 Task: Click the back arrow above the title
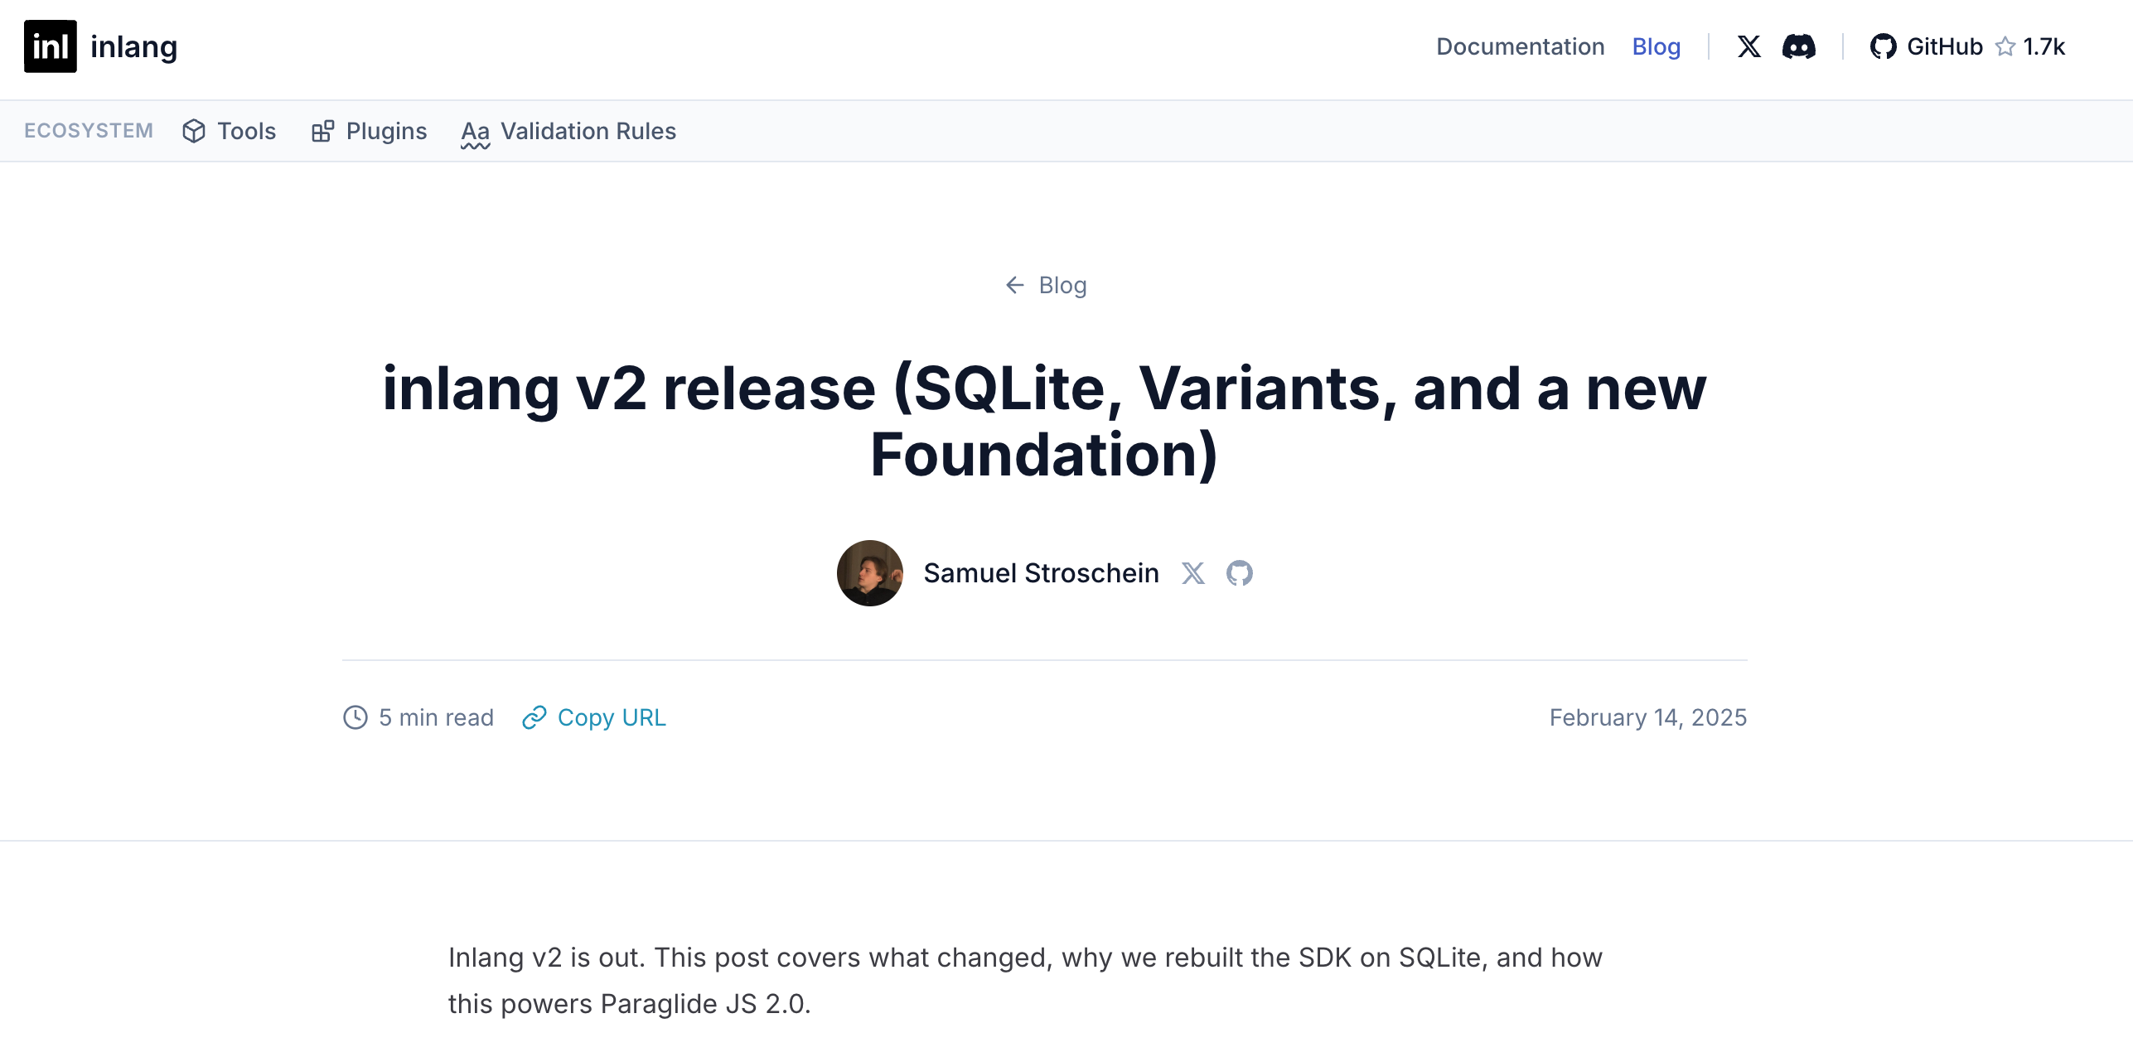tap(1015, 285)
